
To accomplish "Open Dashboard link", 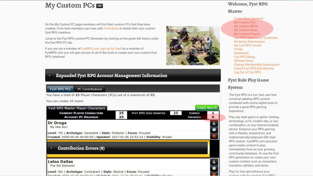I will click(241, 53).
